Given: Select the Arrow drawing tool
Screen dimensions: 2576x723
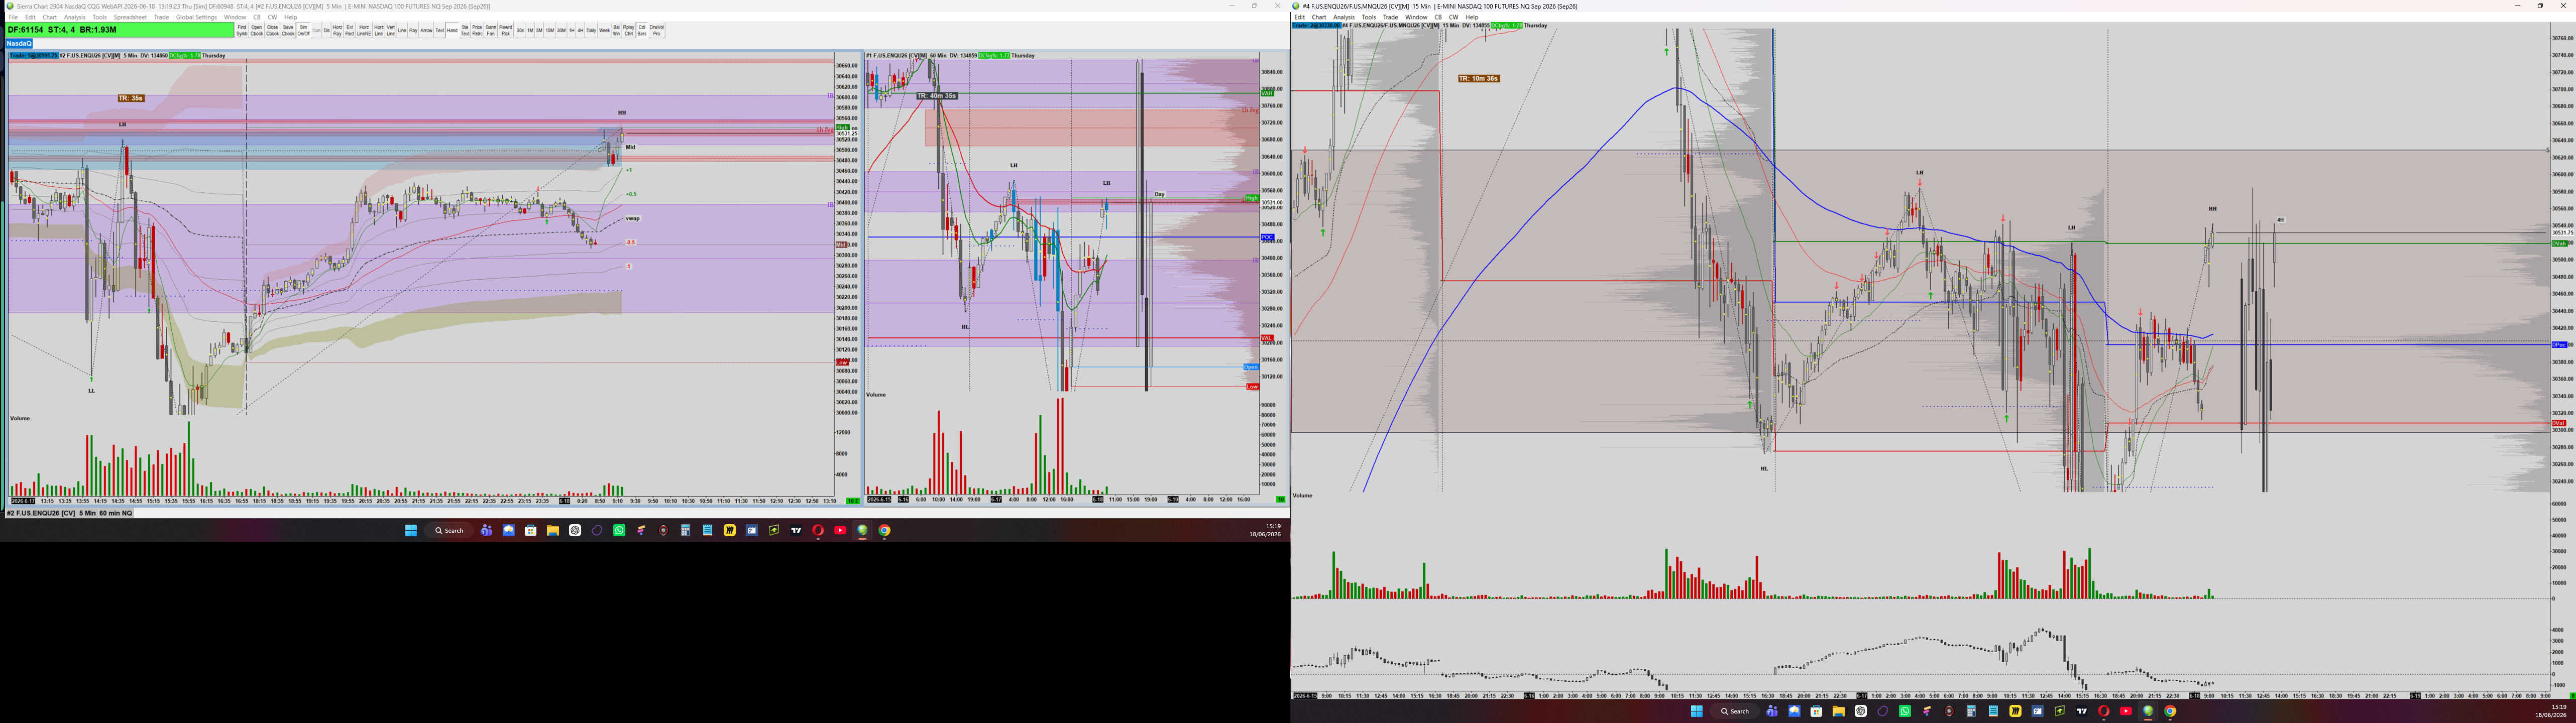Looking at the screenshot, I should pos(427,31).
